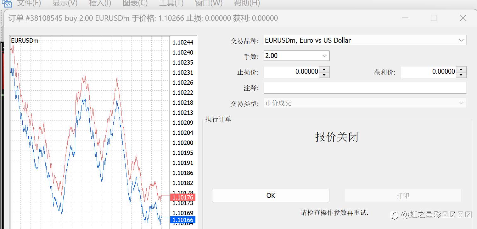The image size is (477, 229).
Task: Decrease the 获利价 value with down arrow
Action: (x=461, y=75)
